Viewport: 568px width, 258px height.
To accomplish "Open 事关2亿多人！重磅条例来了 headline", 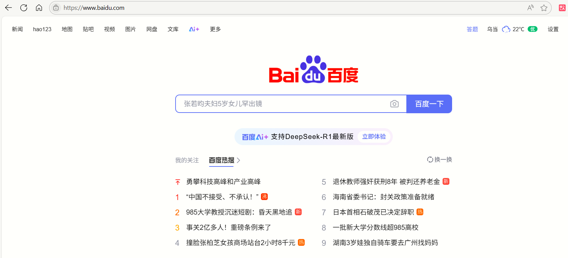I will [228, 227].
